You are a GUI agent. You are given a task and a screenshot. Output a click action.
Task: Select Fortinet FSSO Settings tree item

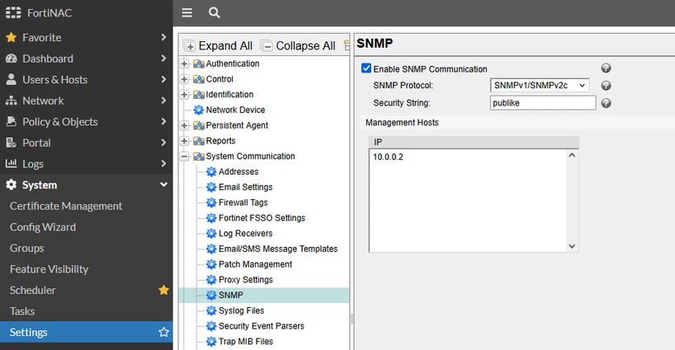pos(262,218)
